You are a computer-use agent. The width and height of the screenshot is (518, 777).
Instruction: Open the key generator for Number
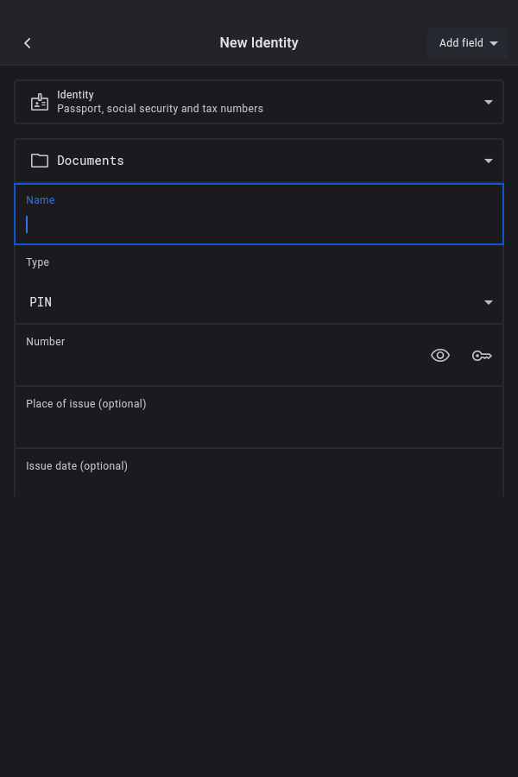point(482,356)
